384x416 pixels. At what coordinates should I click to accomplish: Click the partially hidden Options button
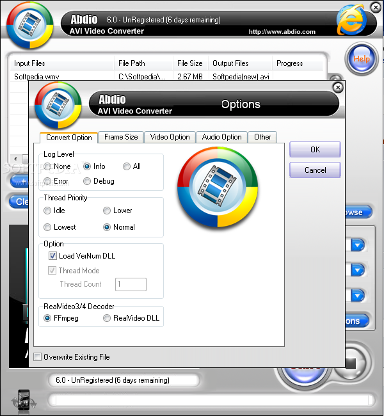point(357,321)
